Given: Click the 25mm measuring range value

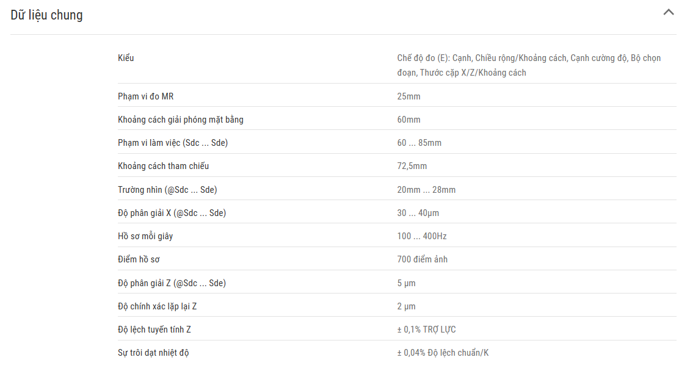Looking at the screenshot, I should click(x=408, y=96).
